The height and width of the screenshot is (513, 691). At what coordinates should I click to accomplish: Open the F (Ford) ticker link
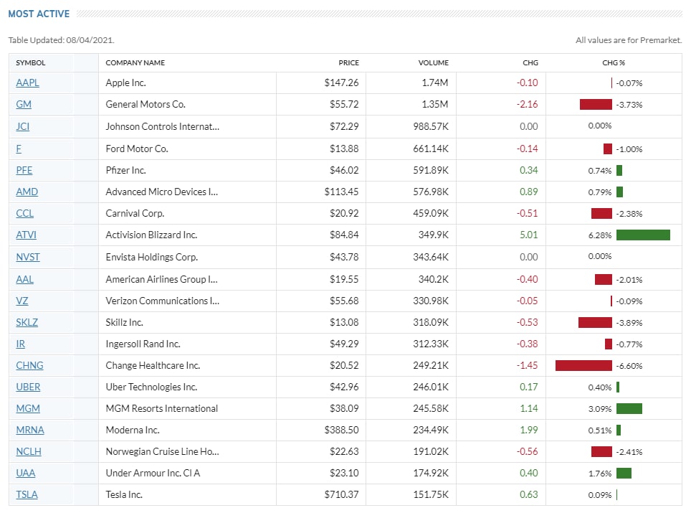[19, 149]
